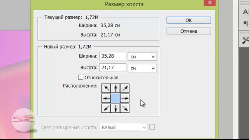Click the current width value 35,28 см
This screenshot has width=249, height=140.
click(110, 25)
